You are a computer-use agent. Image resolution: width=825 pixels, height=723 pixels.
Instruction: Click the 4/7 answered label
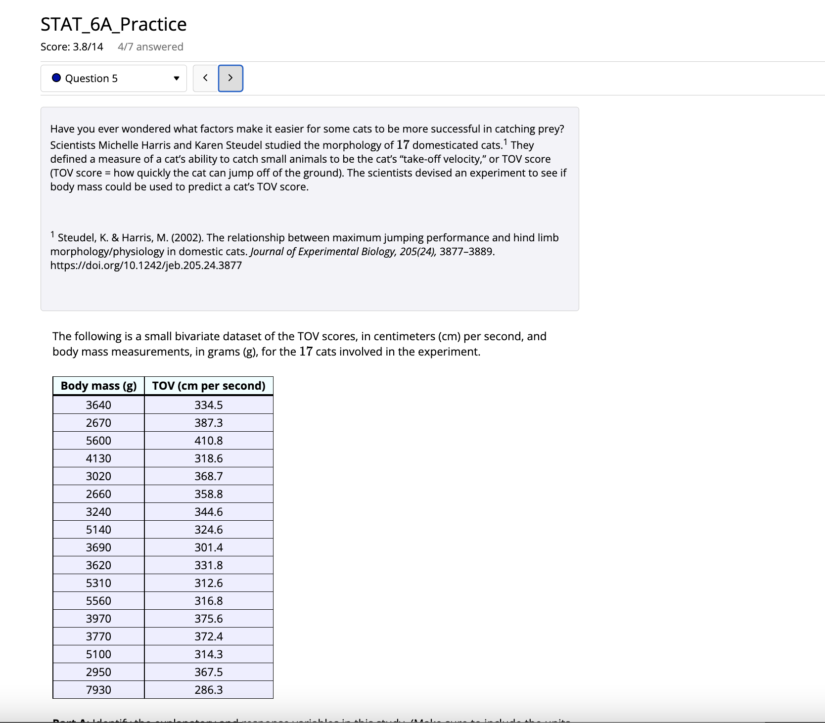[x=150, y=46]
